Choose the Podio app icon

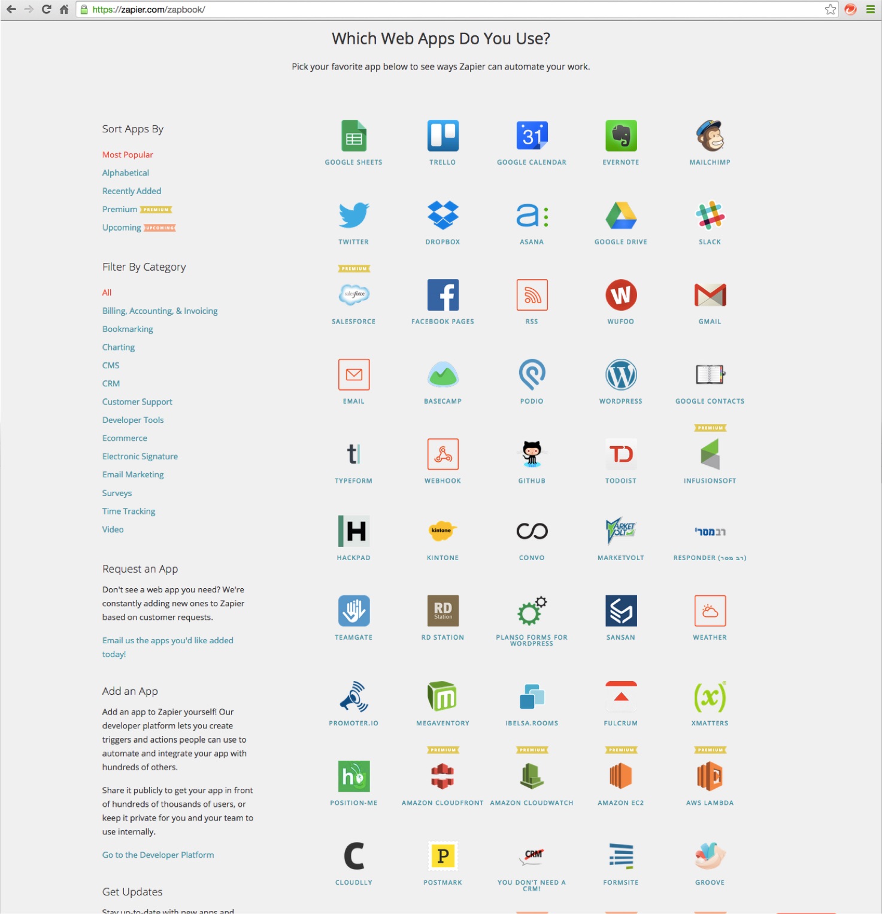pyautogui.click(x=532, y=374)
